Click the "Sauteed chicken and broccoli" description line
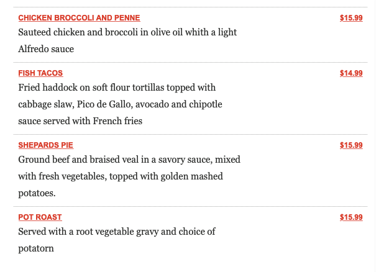Image resolution: width=389 pixels, height=272 pixels. 127,32
